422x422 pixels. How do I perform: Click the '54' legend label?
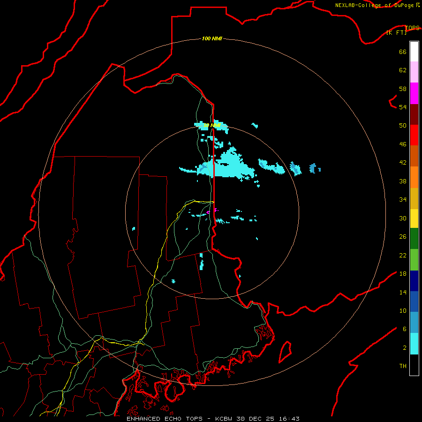point(403,107)
